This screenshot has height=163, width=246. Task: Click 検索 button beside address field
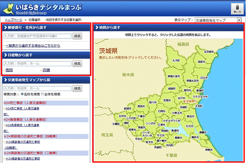[77, 36]
